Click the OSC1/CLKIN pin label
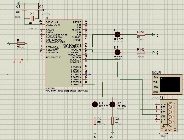The image size is (184, 140). 52,22
